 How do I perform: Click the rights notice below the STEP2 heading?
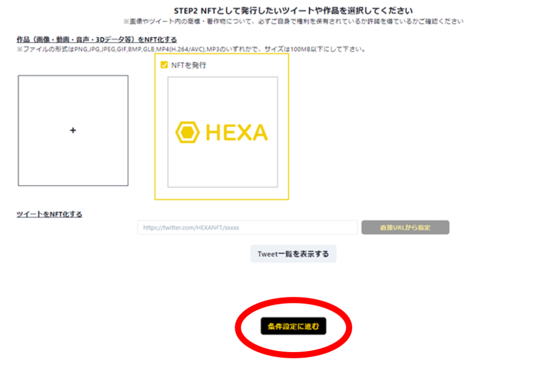[x=293, y=21]
